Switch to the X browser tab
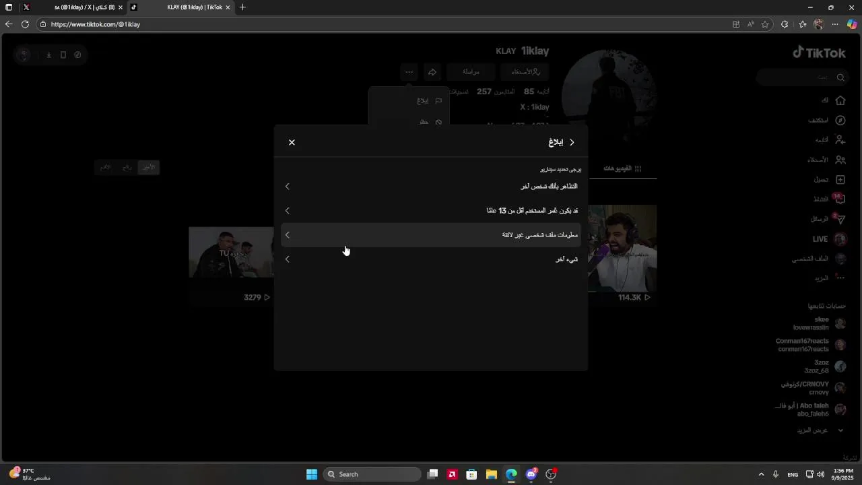 pyautogui.click(x=74, y=7)
